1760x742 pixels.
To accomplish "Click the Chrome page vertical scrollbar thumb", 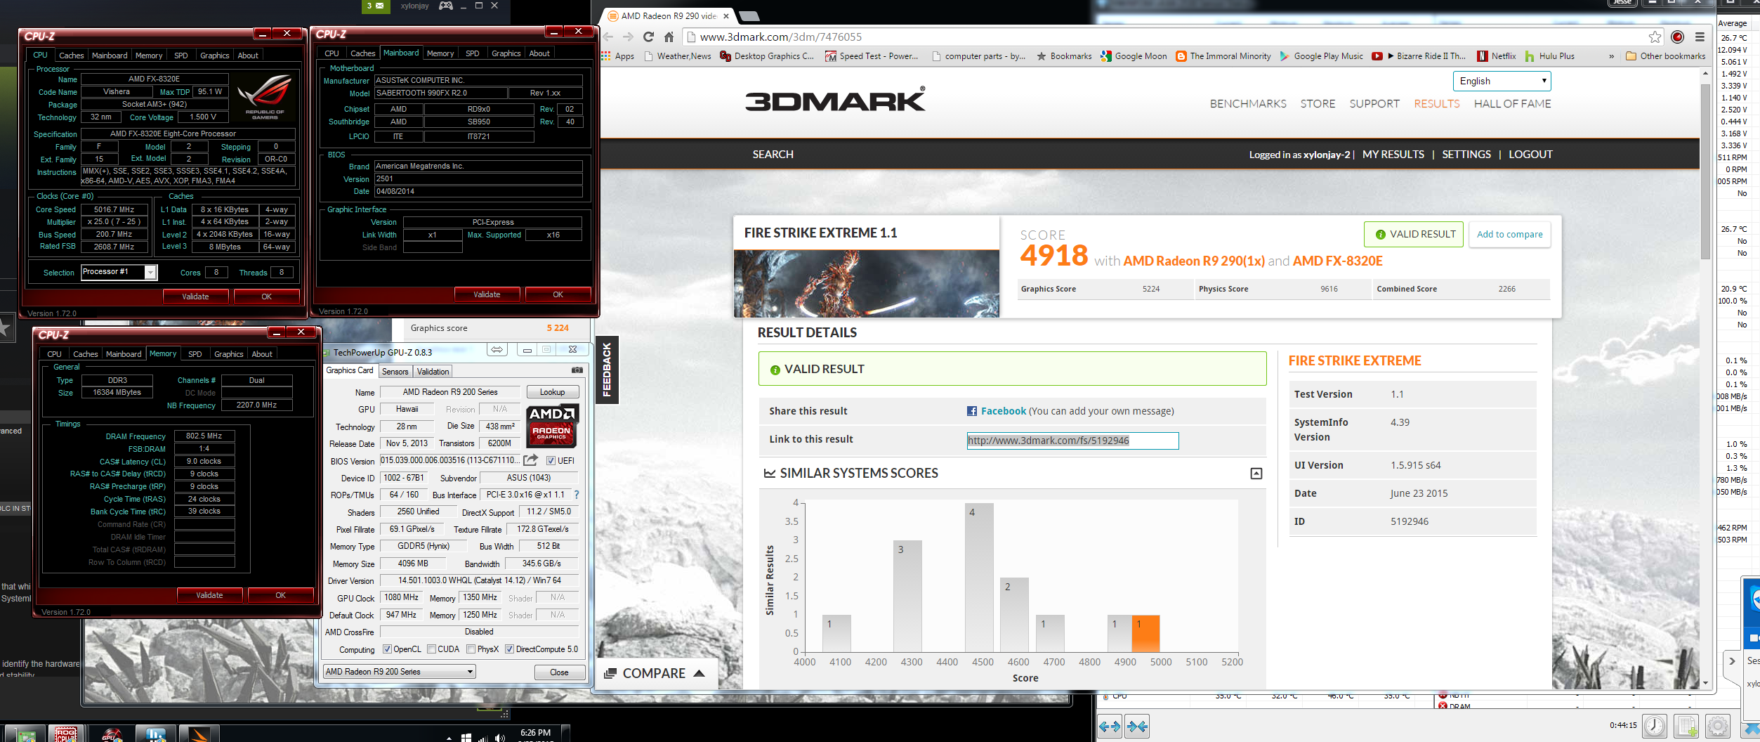I will (1705, 171).
